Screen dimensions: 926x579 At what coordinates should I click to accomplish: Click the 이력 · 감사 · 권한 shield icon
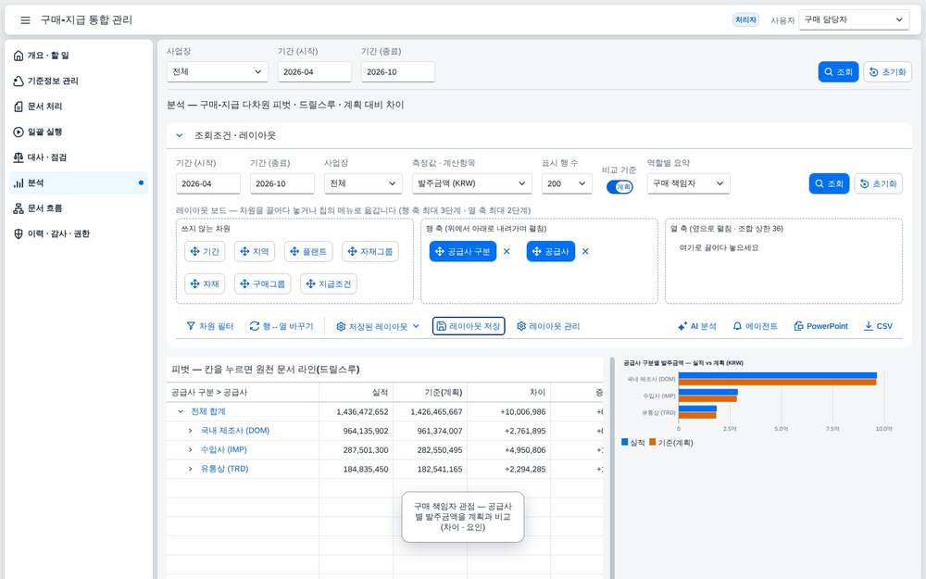(x=19, y=233)
